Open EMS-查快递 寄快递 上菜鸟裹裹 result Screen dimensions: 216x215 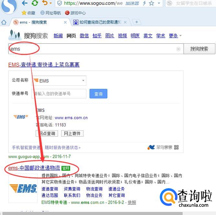[44, 65]
